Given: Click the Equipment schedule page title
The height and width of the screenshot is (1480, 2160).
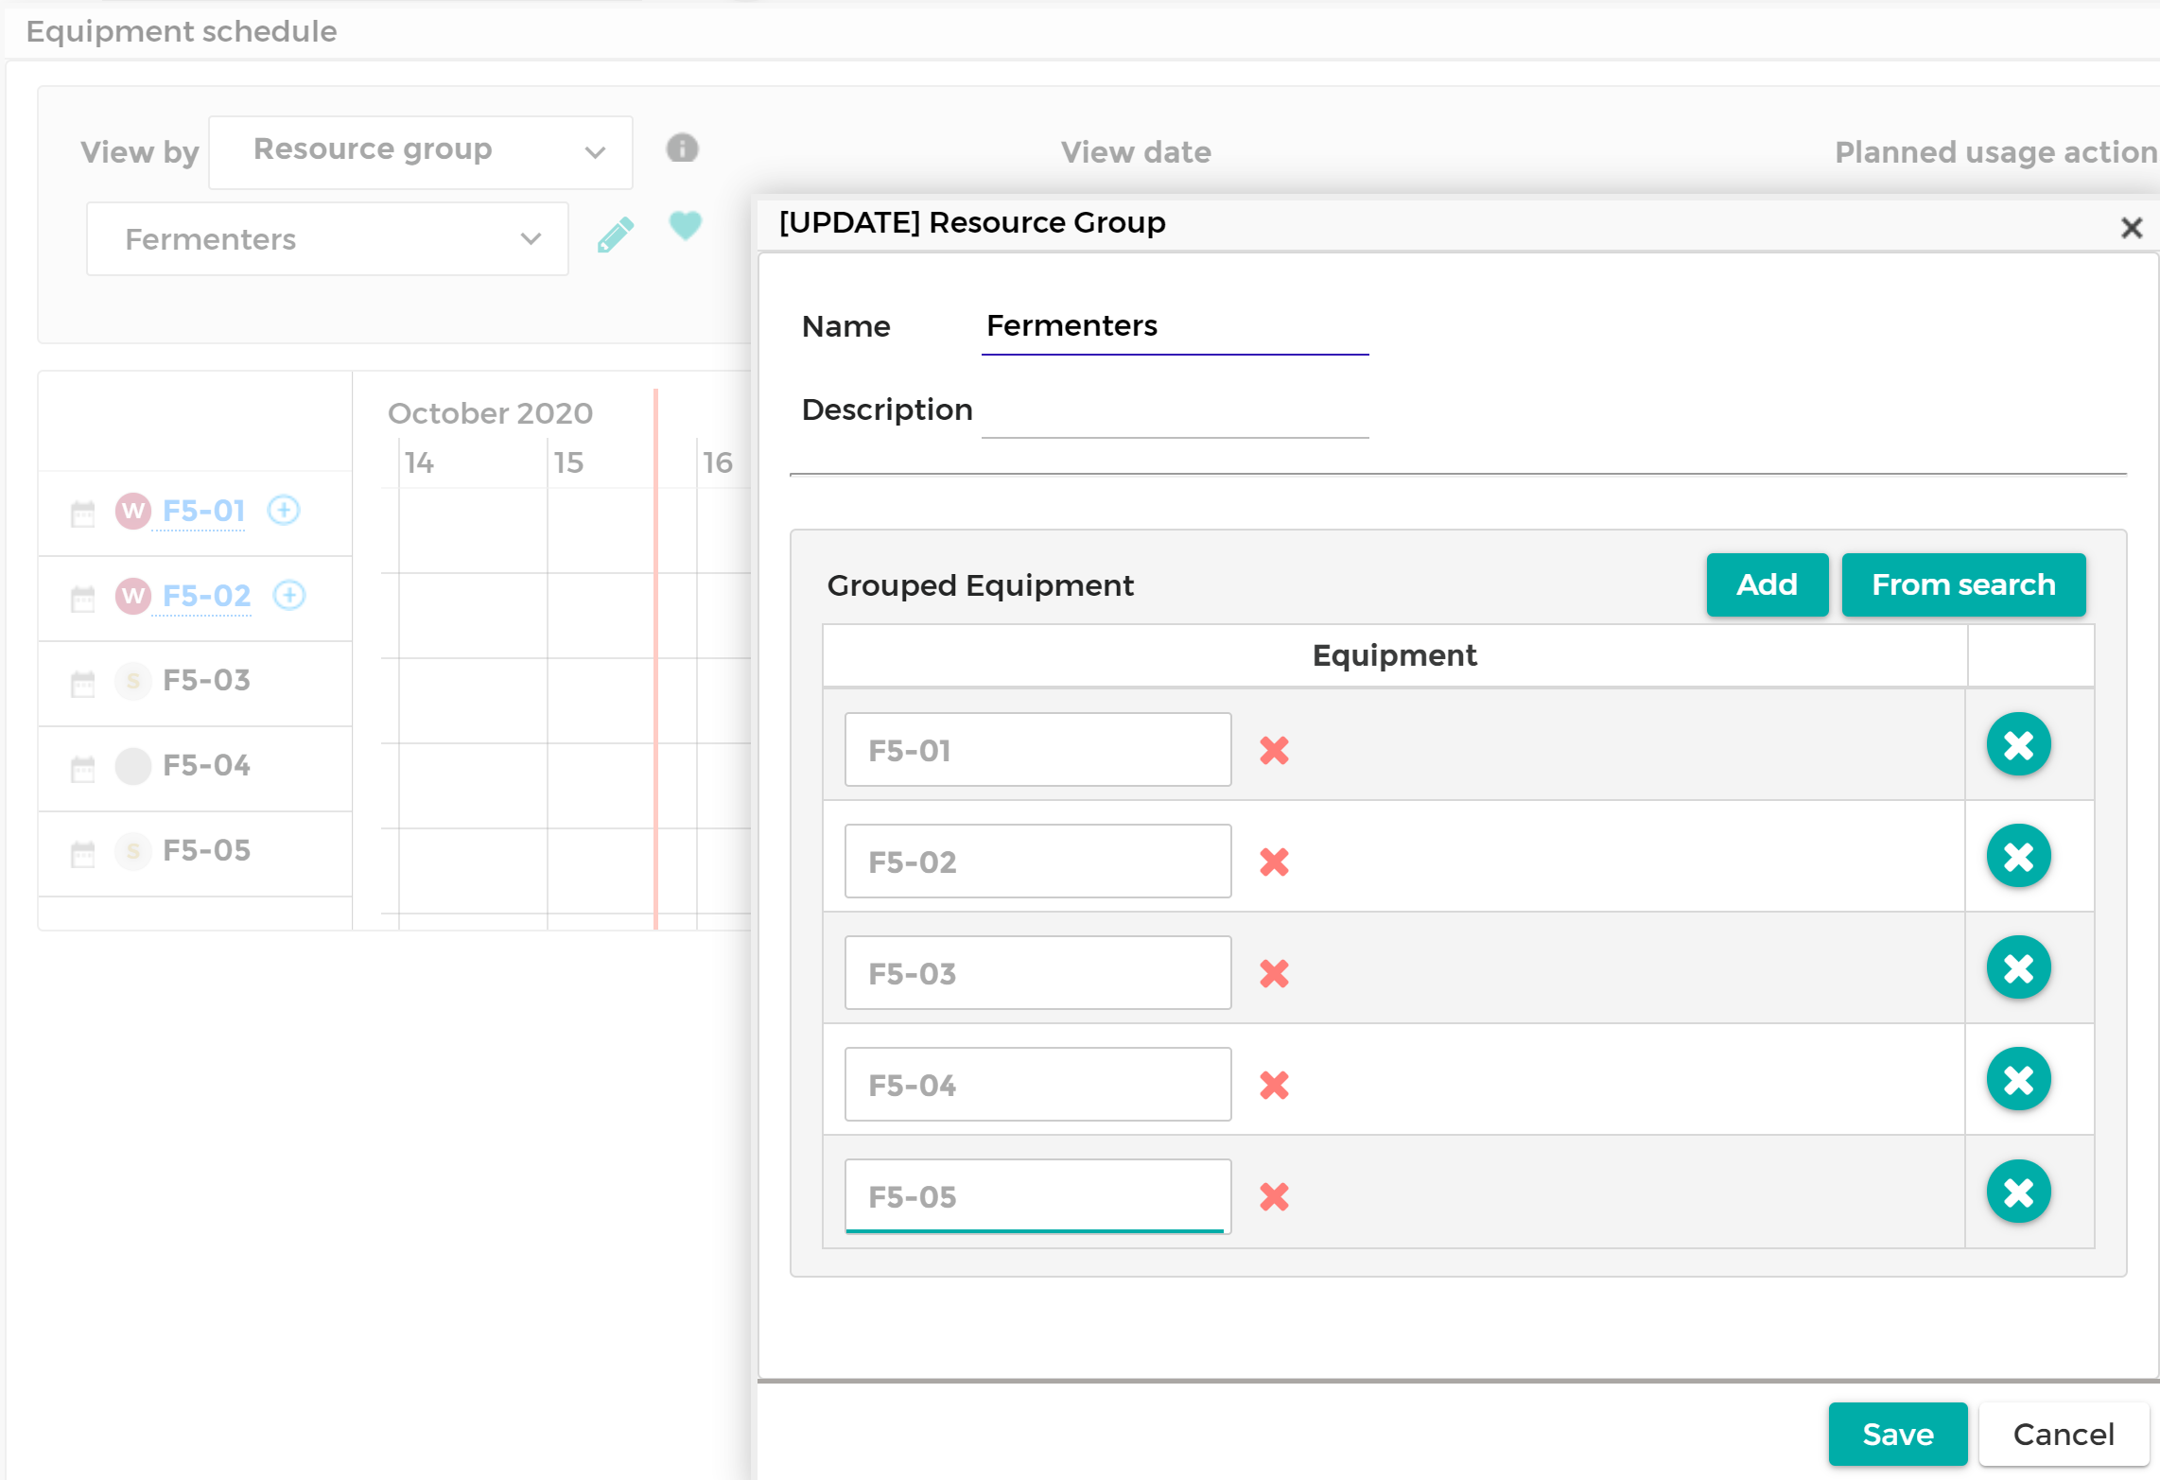Looking at the screenshot, I should tap(182, 31).
